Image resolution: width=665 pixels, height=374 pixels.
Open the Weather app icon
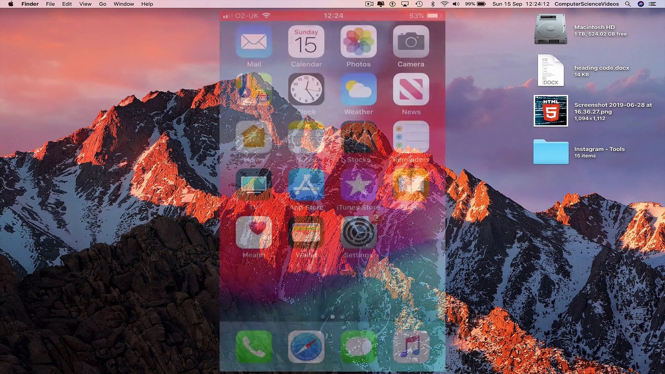358,89
